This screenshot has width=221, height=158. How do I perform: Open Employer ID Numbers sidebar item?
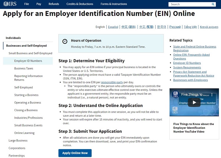point(28,61)
